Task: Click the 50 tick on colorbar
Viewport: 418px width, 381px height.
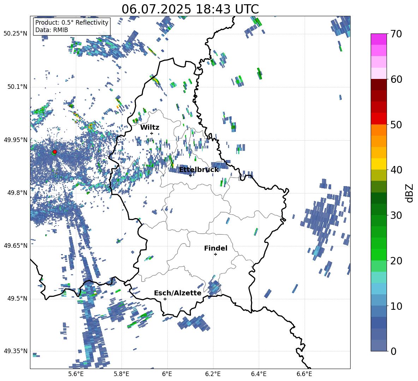Action: (x=396, y=124)
